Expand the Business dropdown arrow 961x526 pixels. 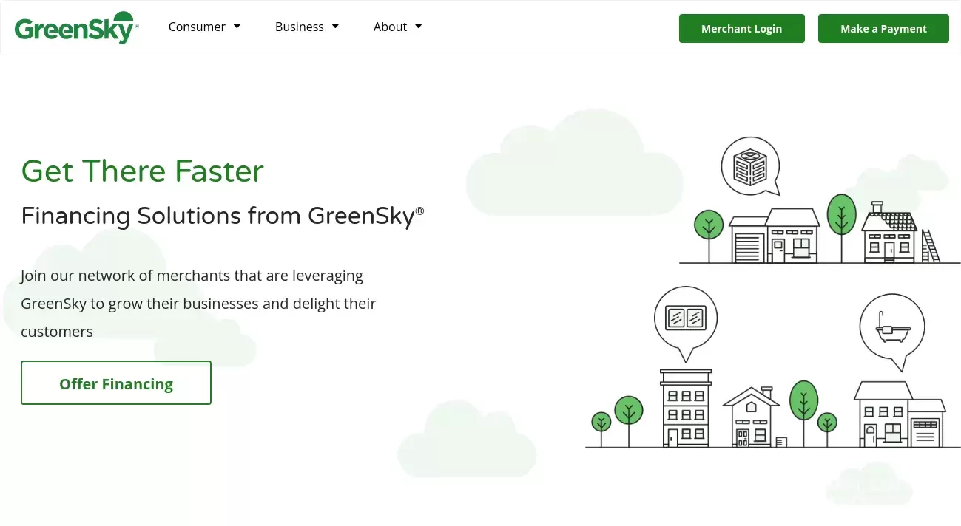point(335,27)
